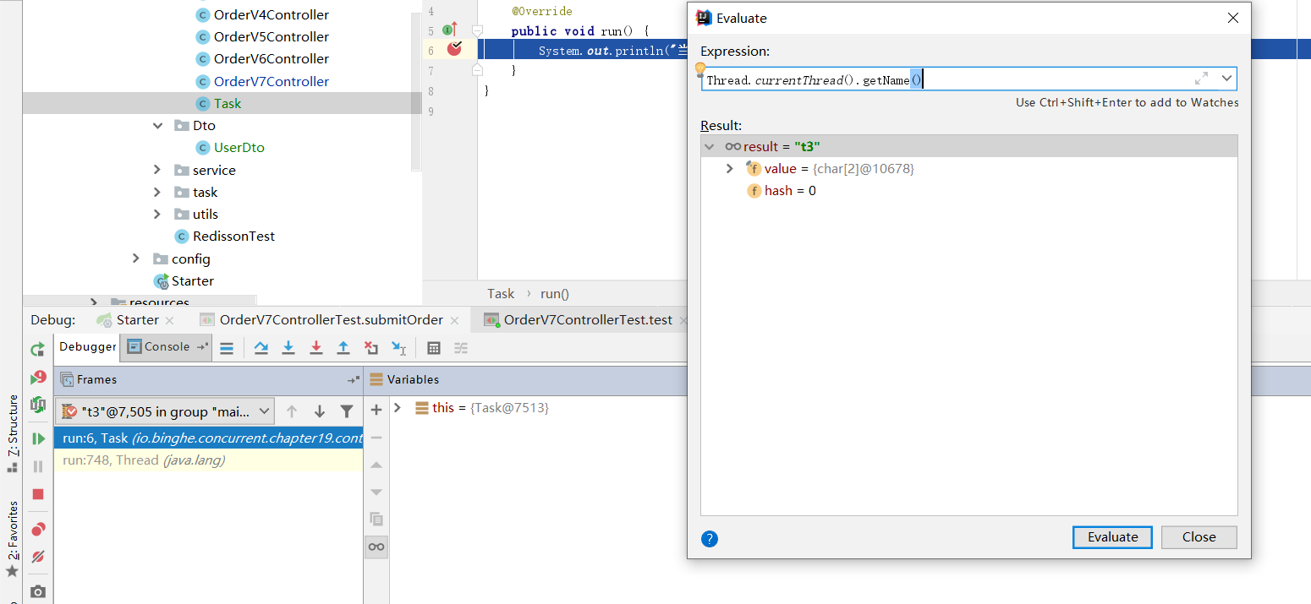This screenshot has width=1311, height=604.
Task: Stop the debug session with red square
Action: (x=38, y=494)
